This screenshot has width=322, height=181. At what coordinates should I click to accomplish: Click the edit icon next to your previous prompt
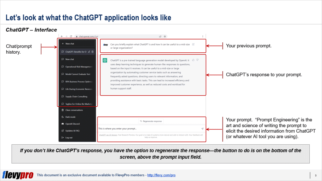[x=193, y=45]
